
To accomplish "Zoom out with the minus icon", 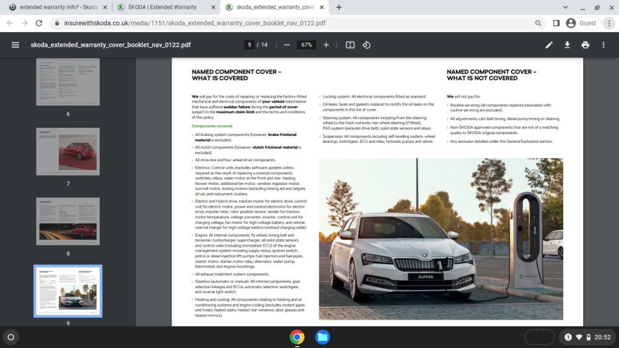I will pyautogui.click(x=287, y=45).
